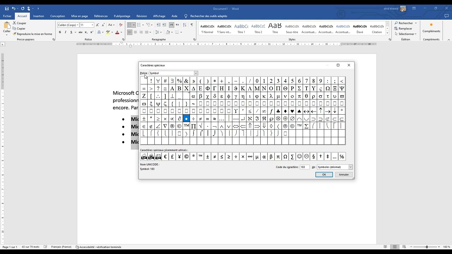Open the text effects icon in Police group

99,32
